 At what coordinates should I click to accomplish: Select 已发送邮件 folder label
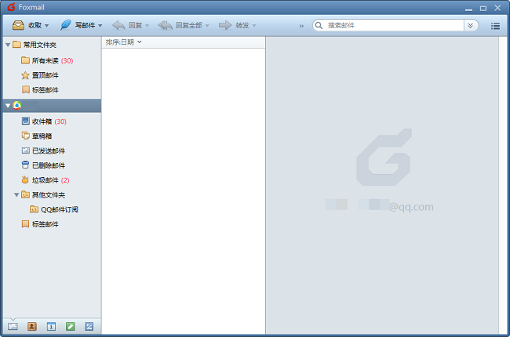click(49, 150)
